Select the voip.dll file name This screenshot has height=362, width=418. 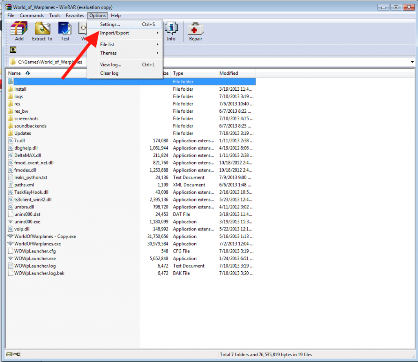point(22,229)
